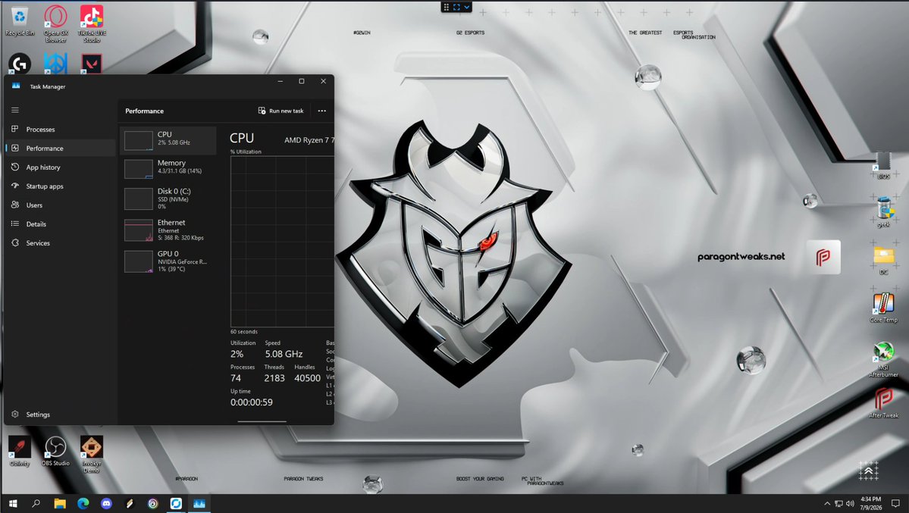Click the up time value 0:00:00:59

(x=252, y=402)
